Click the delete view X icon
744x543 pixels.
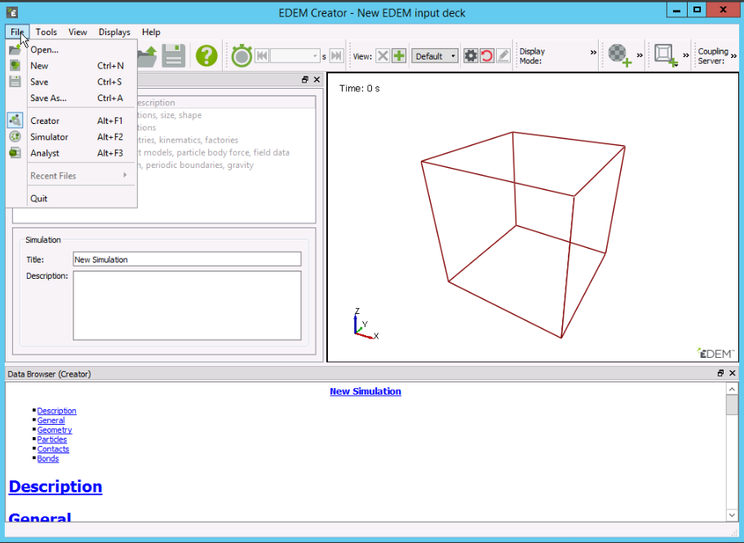[383, 56]
